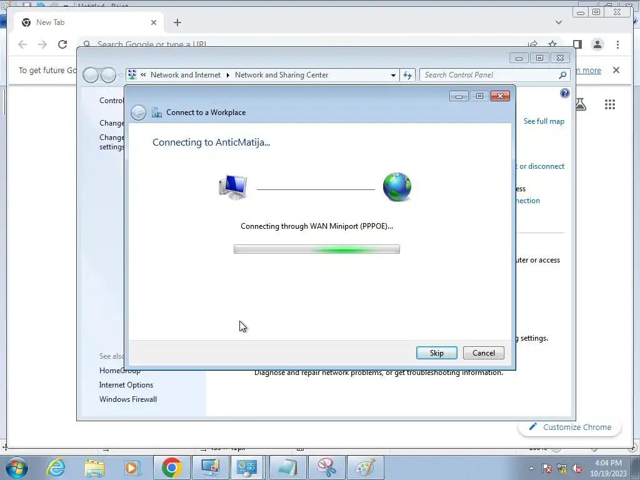This screenshot has width=640, height=480.
Task: Click Customize Chrome button
Action: point(570,427)
